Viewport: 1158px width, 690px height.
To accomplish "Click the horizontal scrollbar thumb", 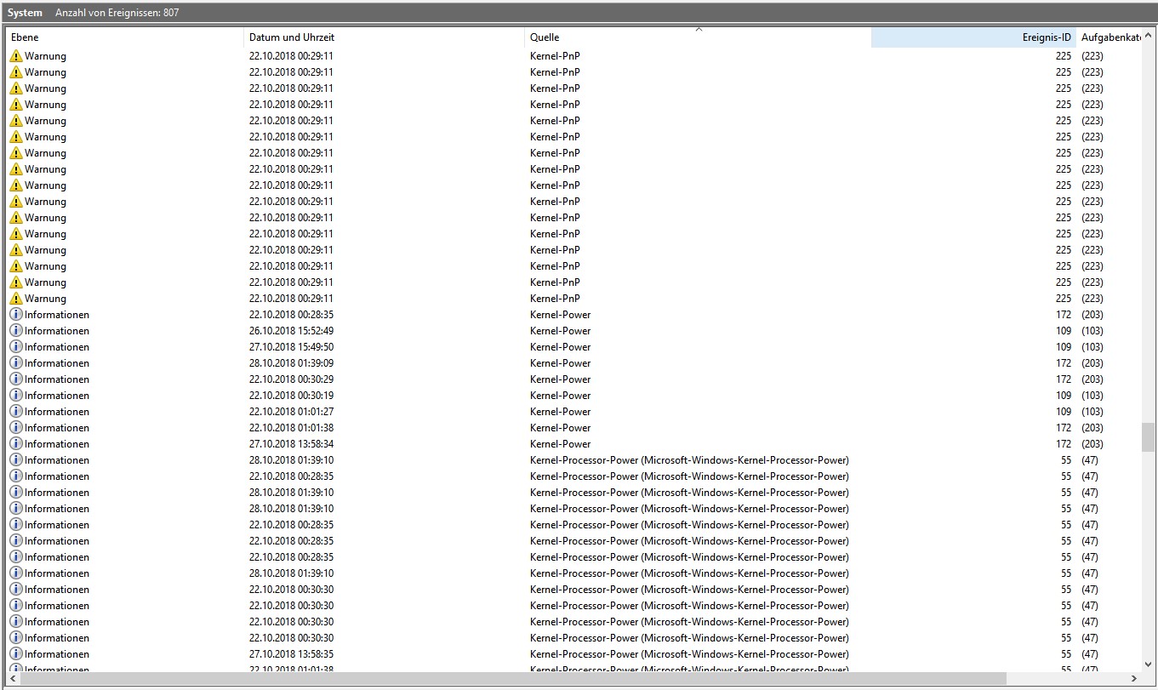I will [x=513, y=679].
